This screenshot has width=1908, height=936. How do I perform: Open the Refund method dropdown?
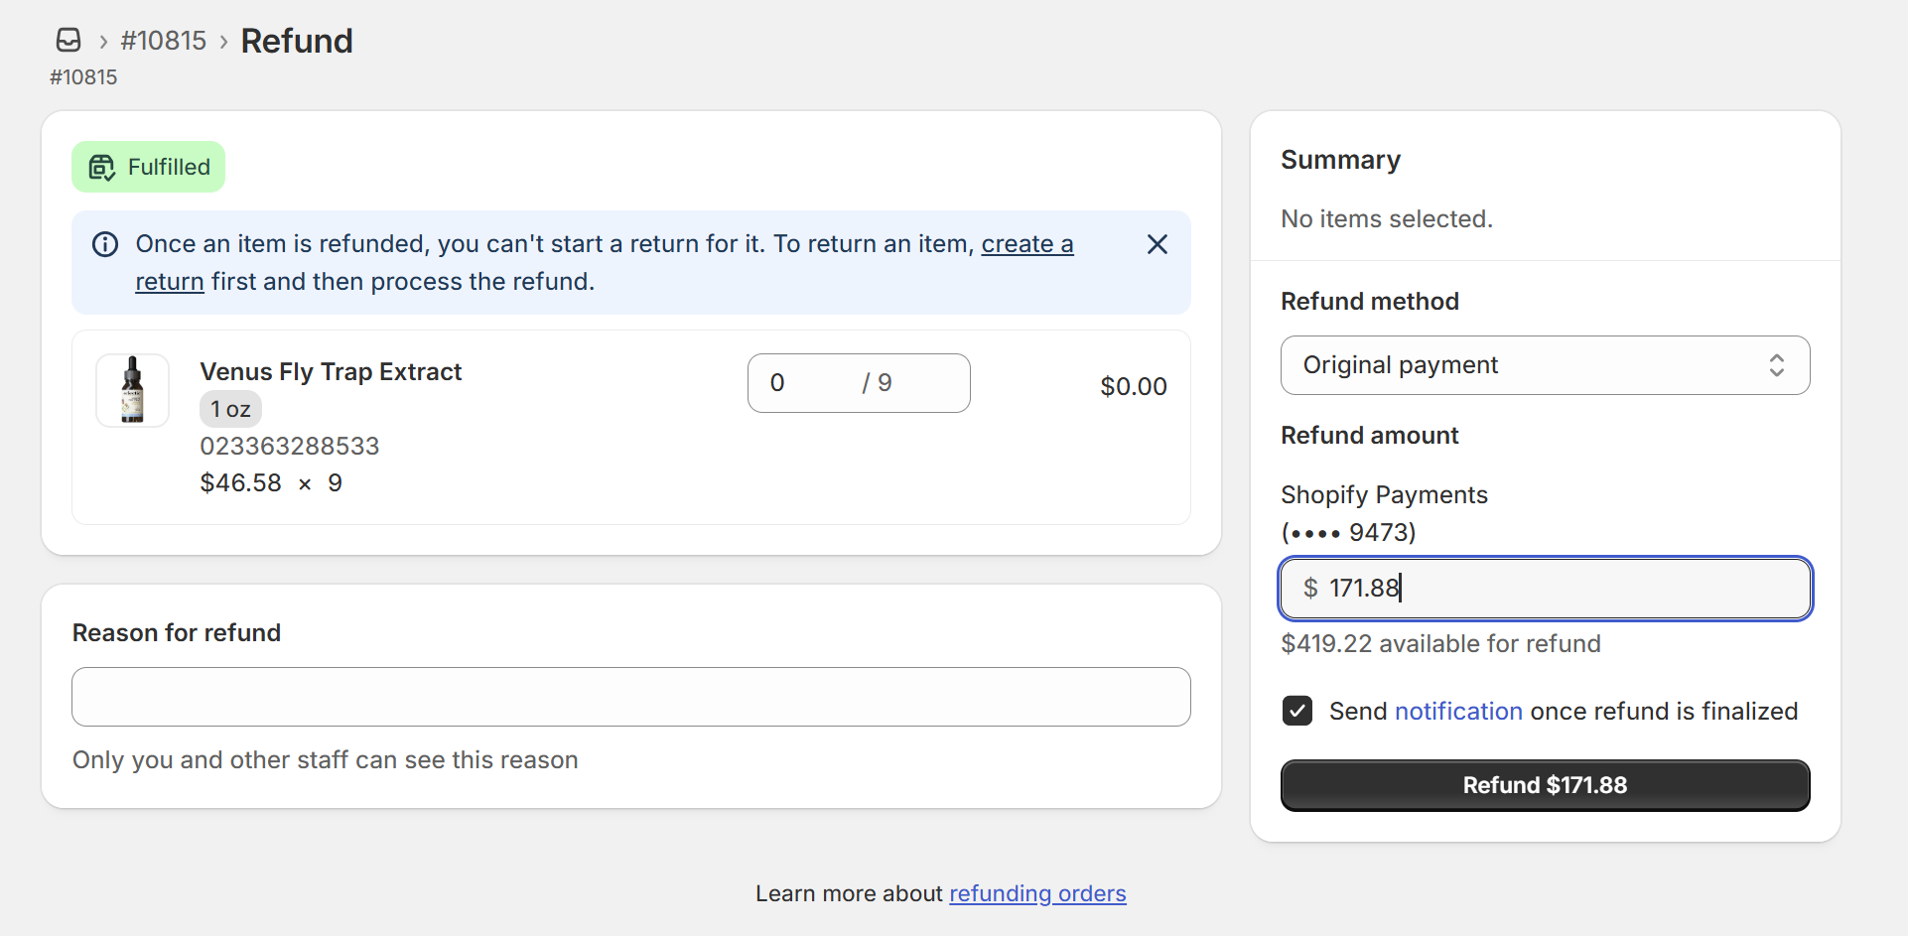(x=1545, y=365)
